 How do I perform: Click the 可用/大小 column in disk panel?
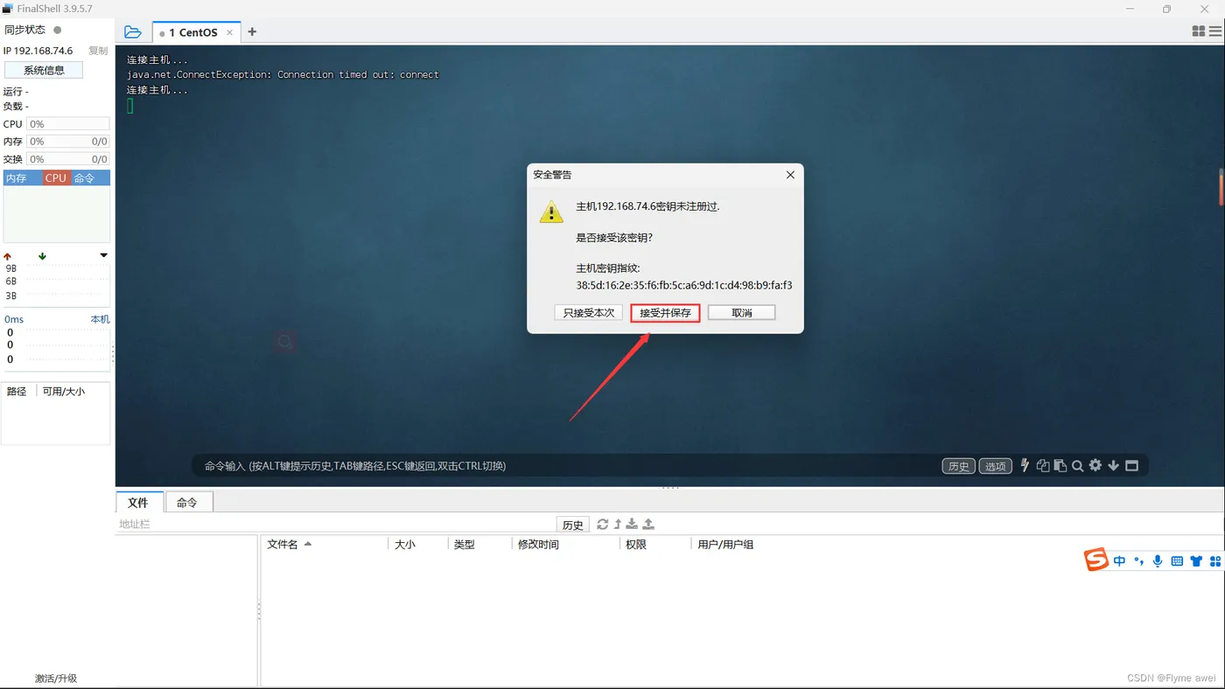point(64,391)
